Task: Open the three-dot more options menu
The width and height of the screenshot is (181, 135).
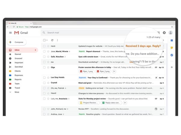Action: pyautogui.click(x=57, y=40)
